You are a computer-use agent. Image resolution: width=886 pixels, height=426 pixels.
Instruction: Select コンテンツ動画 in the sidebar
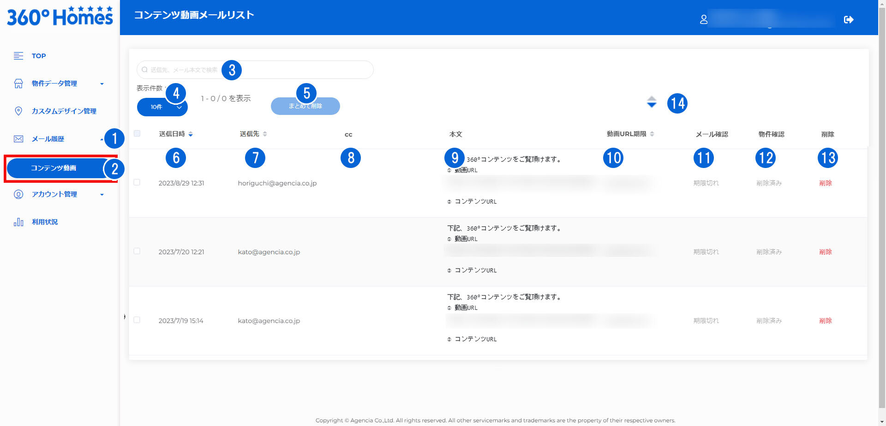[x=54, y=168]
